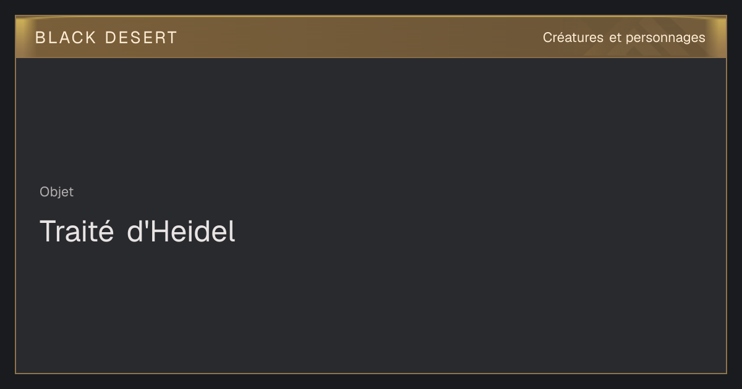
Task: Click the card's bottom gold border
Action: coord(371,373)
